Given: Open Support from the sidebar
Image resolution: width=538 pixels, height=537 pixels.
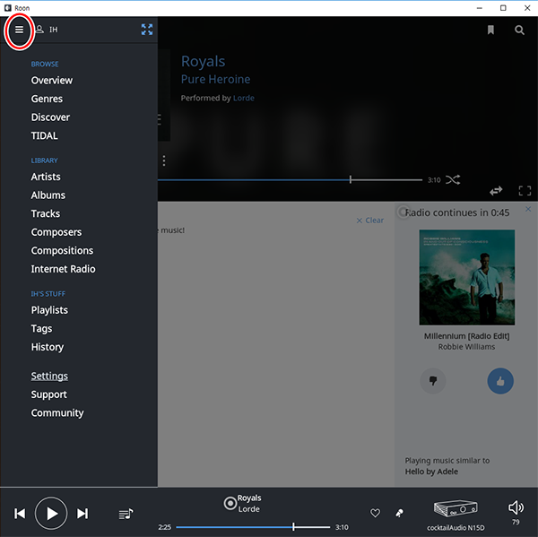Looking at the screenshot, I should (x=49, y=394).
